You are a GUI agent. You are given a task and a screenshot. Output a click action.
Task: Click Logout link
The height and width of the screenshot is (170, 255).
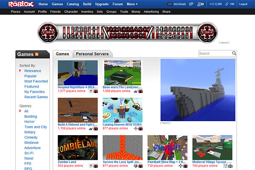click(x=243, y=4)
